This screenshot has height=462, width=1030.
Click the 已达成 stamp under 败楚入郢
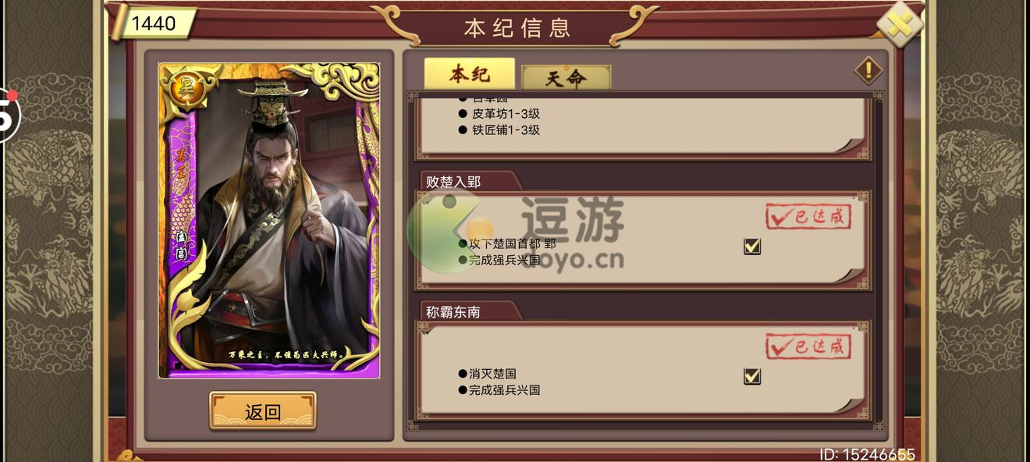point(808,217)
